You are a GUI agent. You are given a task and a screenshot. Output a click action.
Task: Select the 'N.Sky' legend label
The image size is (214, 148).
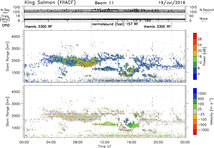tap(5, 10)
